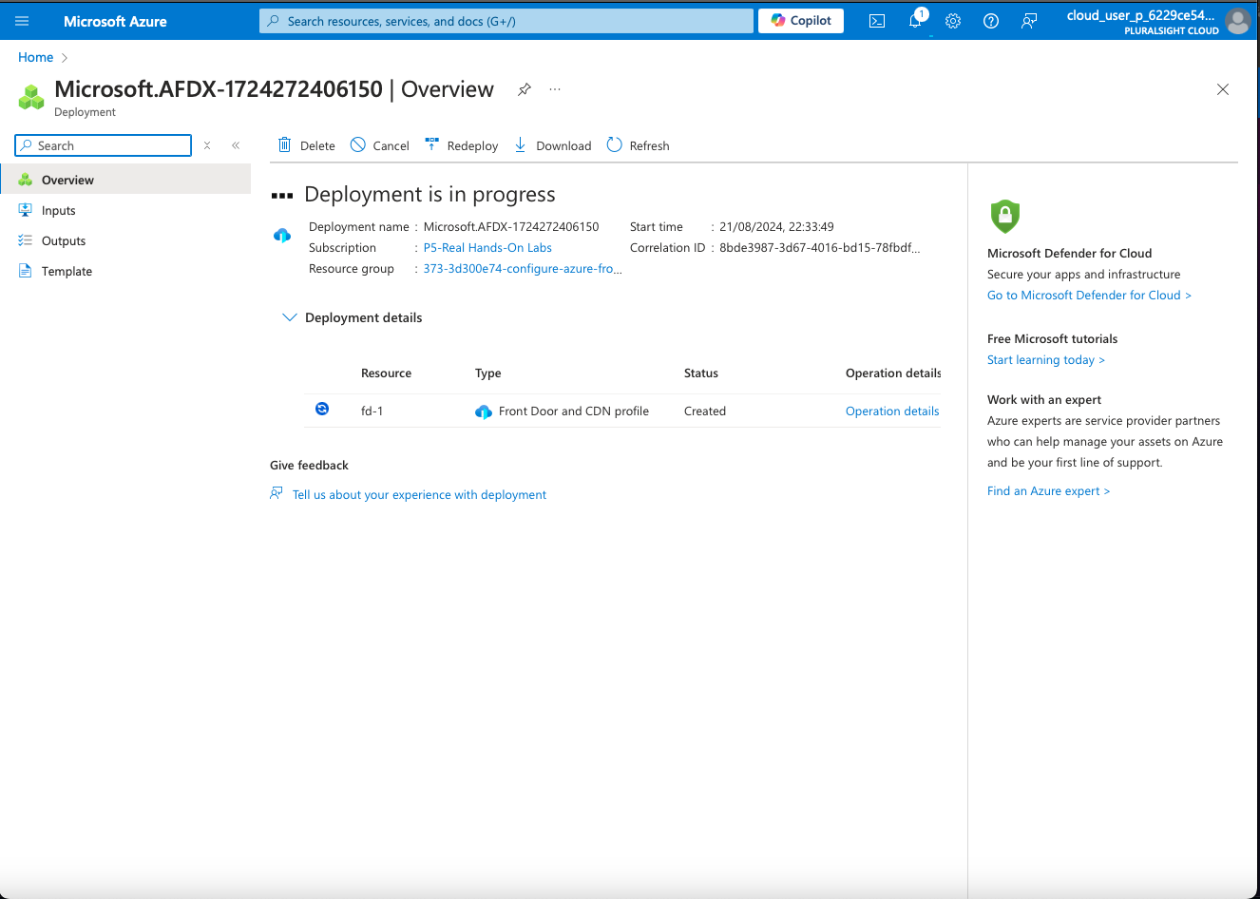This screenshot has height=899, width=1260.
Task: Collapse the left menu using the double chevron
Action: [236, 145]
